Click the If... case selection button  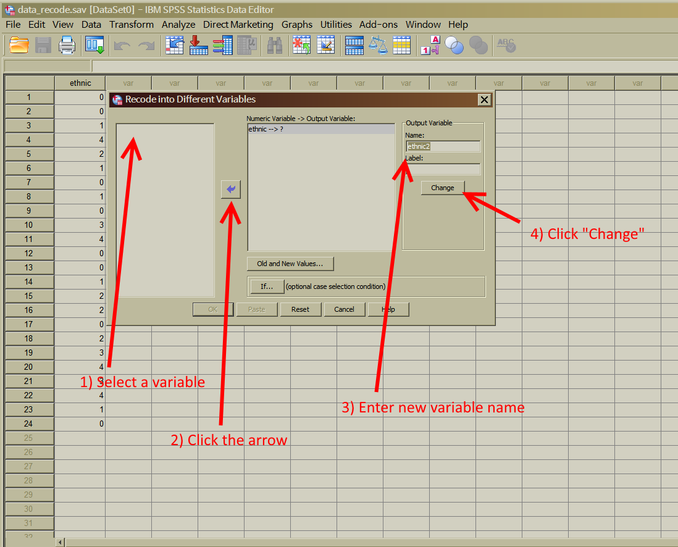(x=267, y=286)
